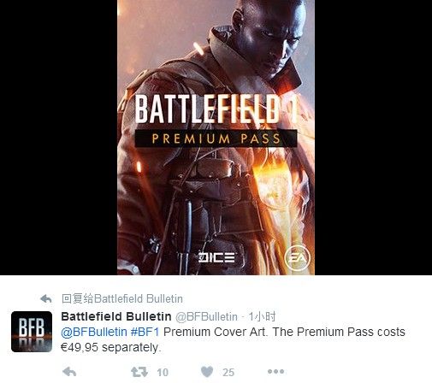Viewport: 432px width, 383px height.
Task: Click the @BFBulletin mention in tweet text
Action: point(94,332)
